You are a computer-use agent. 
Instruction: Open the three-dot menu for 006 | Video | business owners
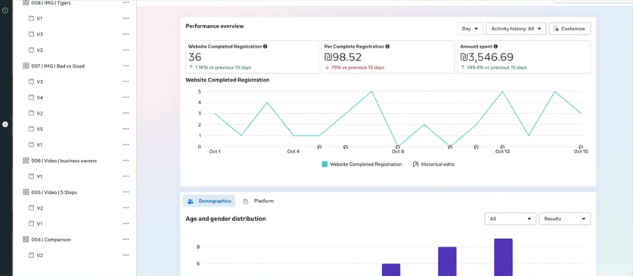click(126, 161)
